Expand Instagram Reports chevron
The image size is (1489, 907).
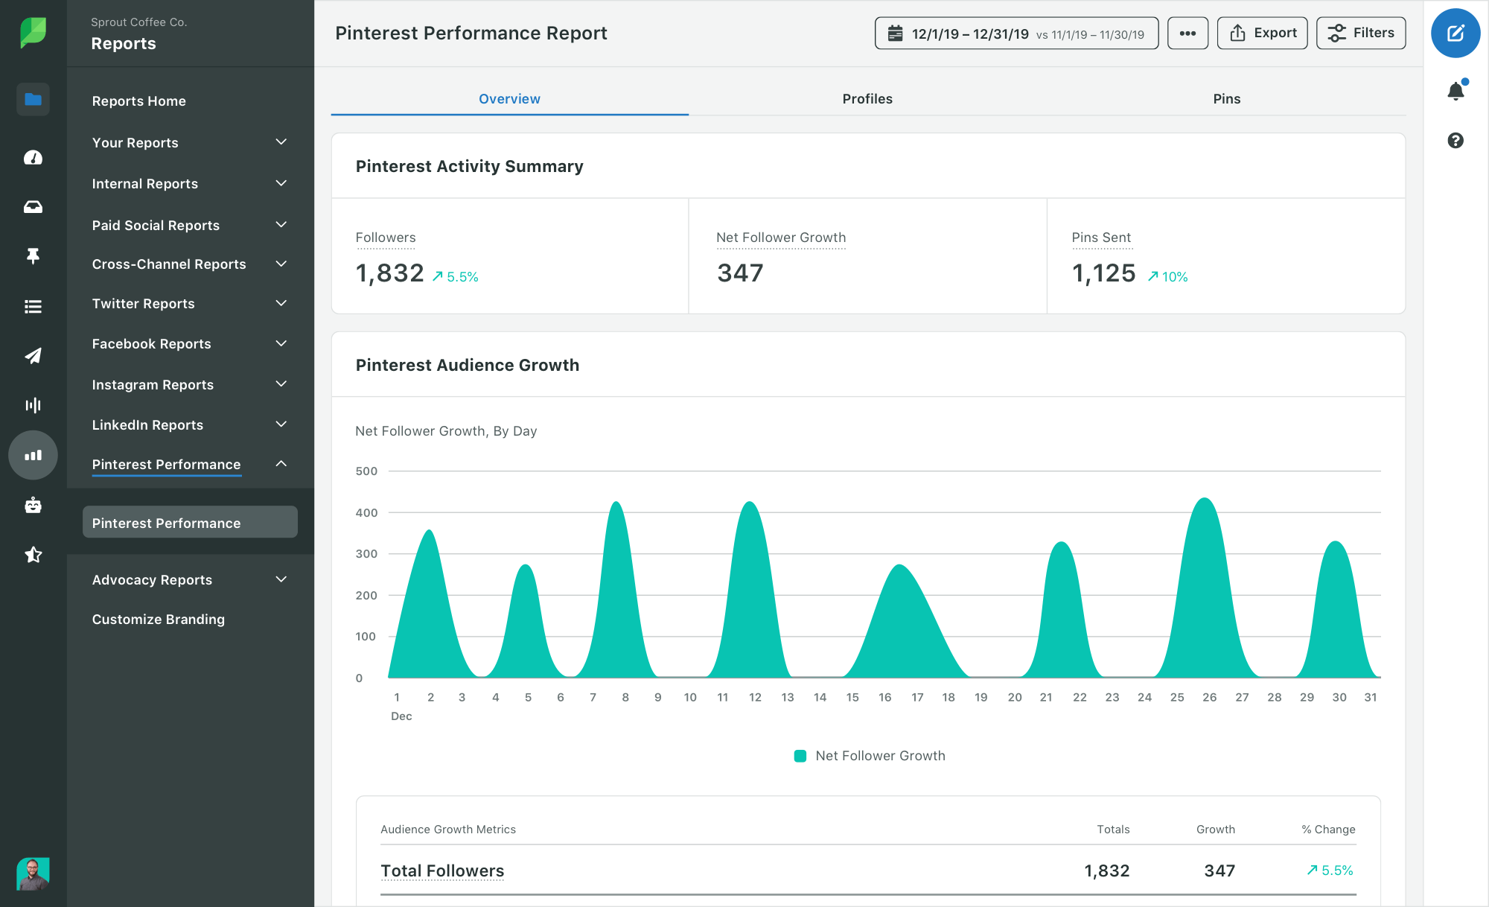point(281,384)
